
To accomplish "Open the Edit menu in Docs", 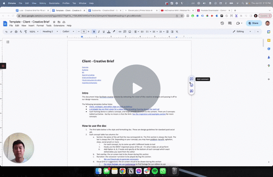I will [x=17, y=26].
